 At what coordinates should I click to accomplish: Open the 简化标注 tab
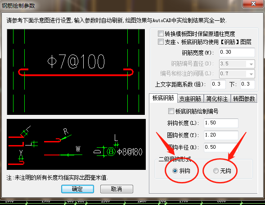click(x=217, y=99)
